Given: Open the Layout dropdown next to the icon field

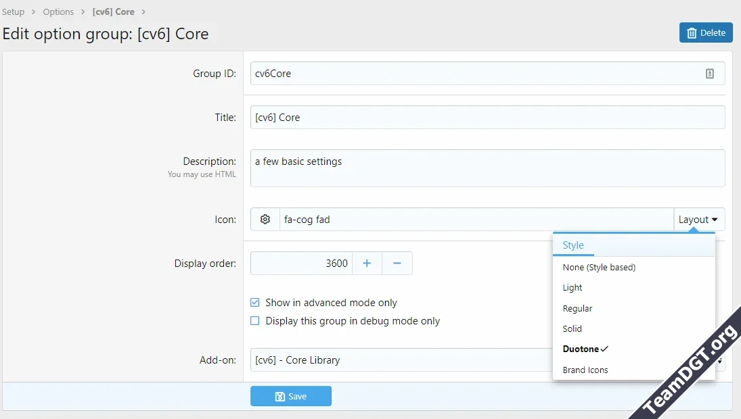Looking at the screenshot, I should 698,220.
